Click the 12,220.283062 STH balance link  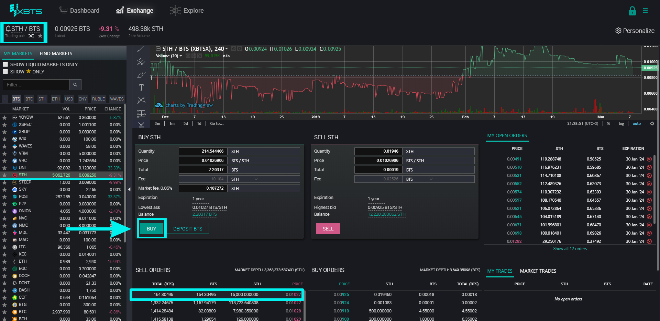tap(386, 214)
